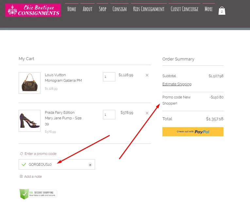Open Louis Vuitton Monogram Galleria PM product

(x=63, y=78)
